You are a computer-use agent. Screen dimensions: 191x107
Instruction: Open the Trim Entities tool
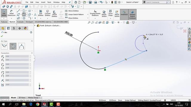(41, 13)
